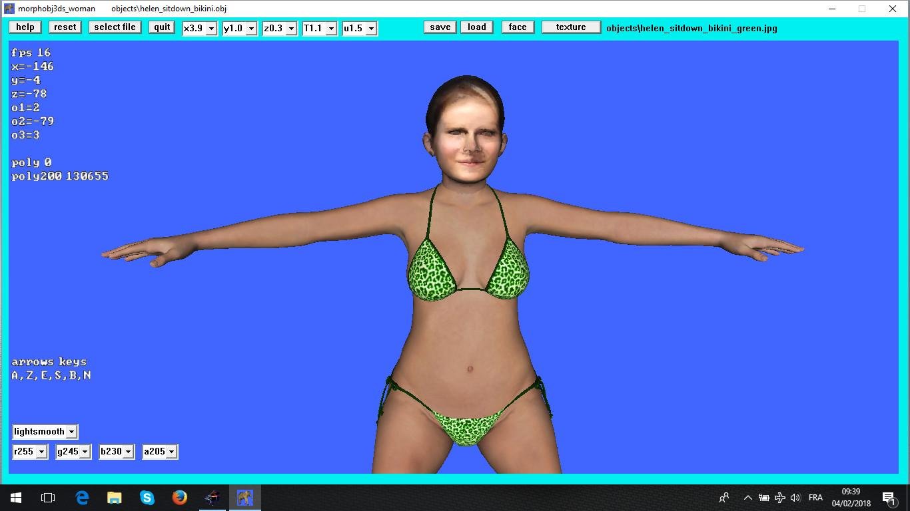Image resolution: width=910 pixels, height=511 pixels.
Task: Open the Action Center notifications icon
Action: [889, 497]
